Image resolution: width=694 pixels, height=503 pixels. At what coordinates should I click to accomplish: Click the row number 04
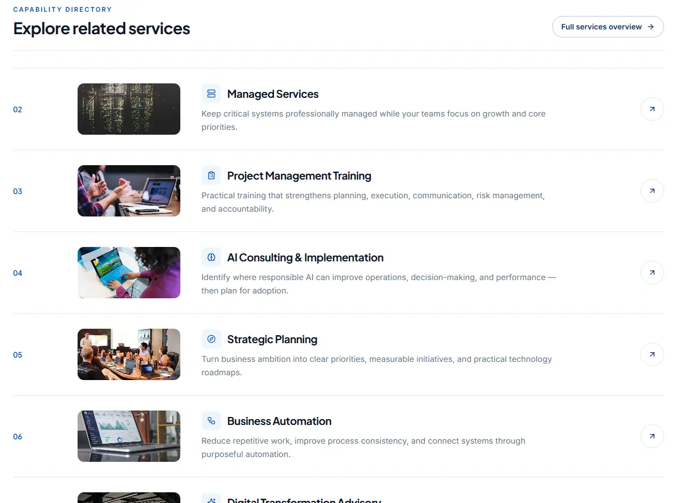[x=18, y=273]
